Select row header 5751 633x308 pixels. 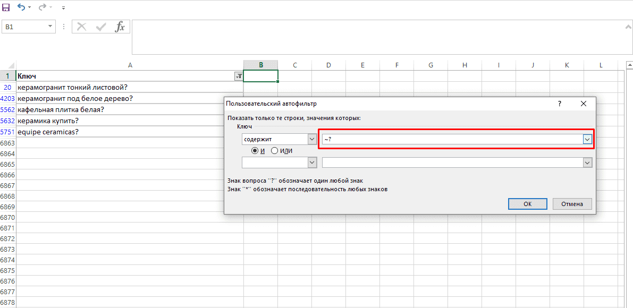point(7,132)
